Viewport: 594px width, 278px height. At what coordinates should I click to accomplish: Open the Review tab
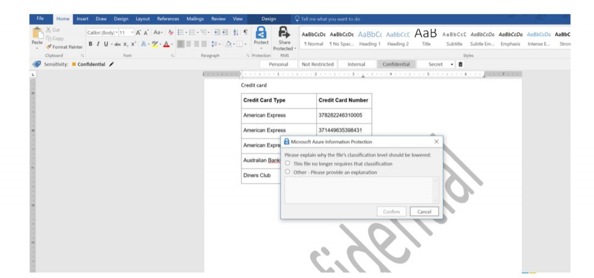coord(218,19)
